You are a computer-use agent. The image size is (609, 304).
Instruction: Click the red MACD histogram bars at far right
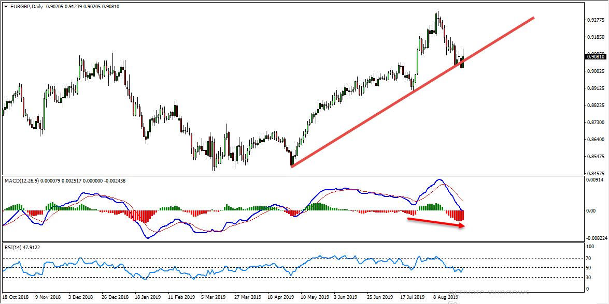point(459,216)
